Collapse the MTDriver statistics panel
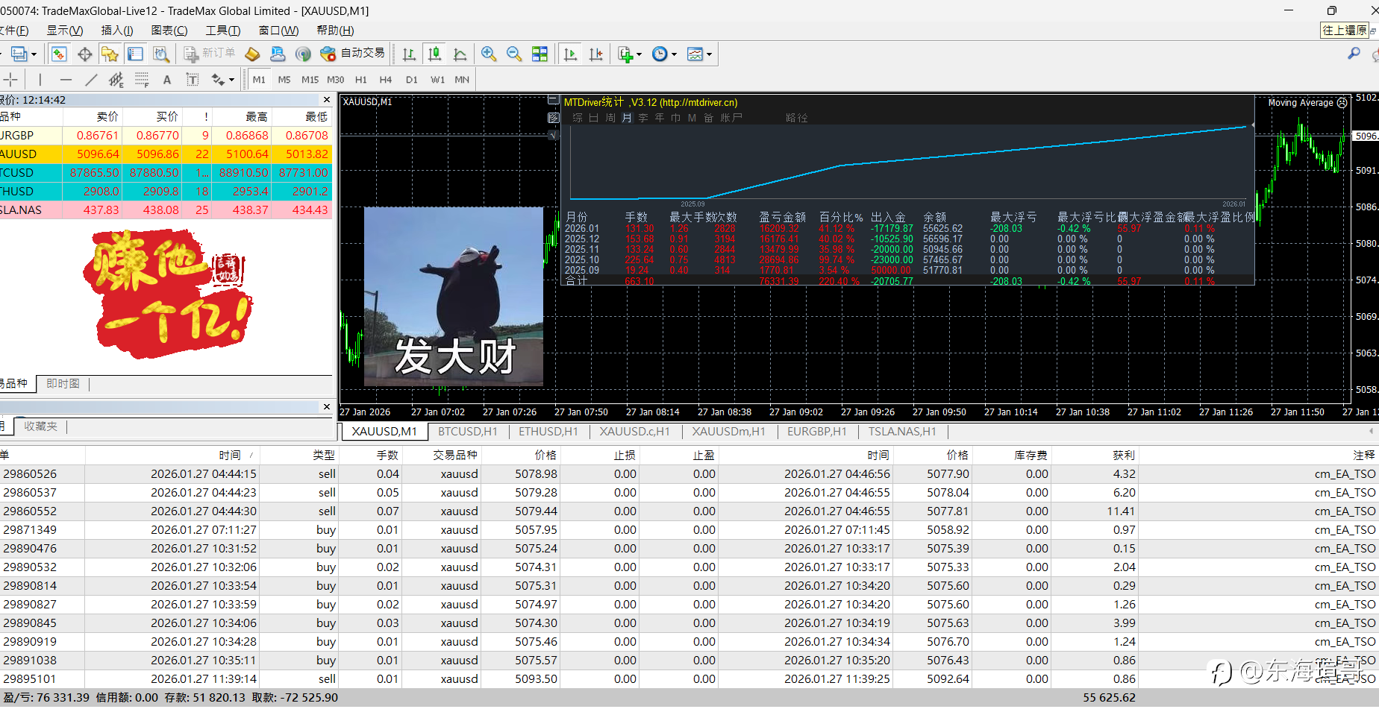The width and height of the screenshot is (1379, 712). 553,100
